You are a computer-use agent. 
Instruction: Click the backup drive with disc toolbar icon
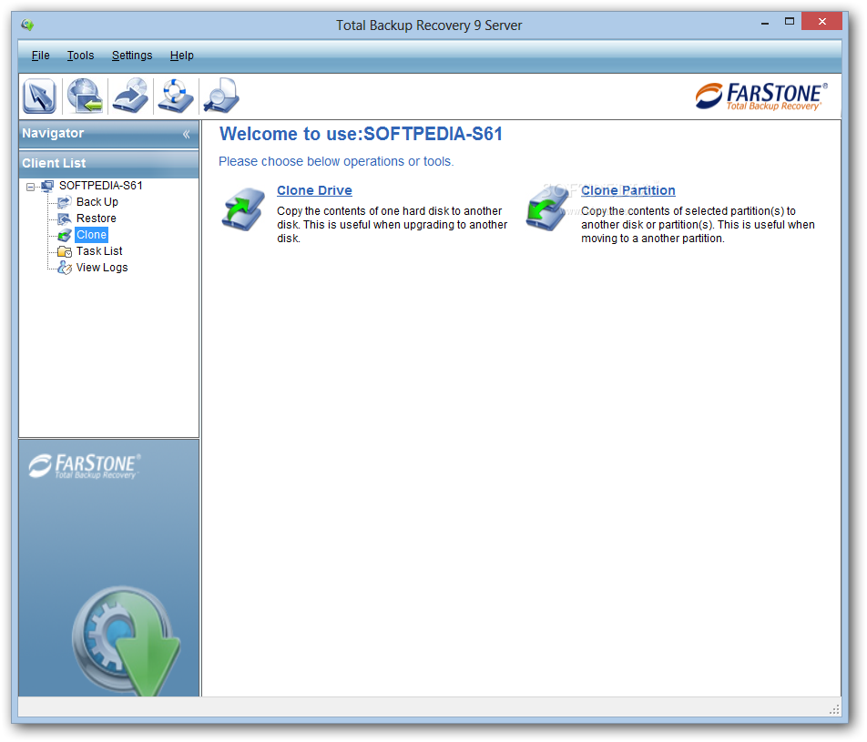click(130, 96)
